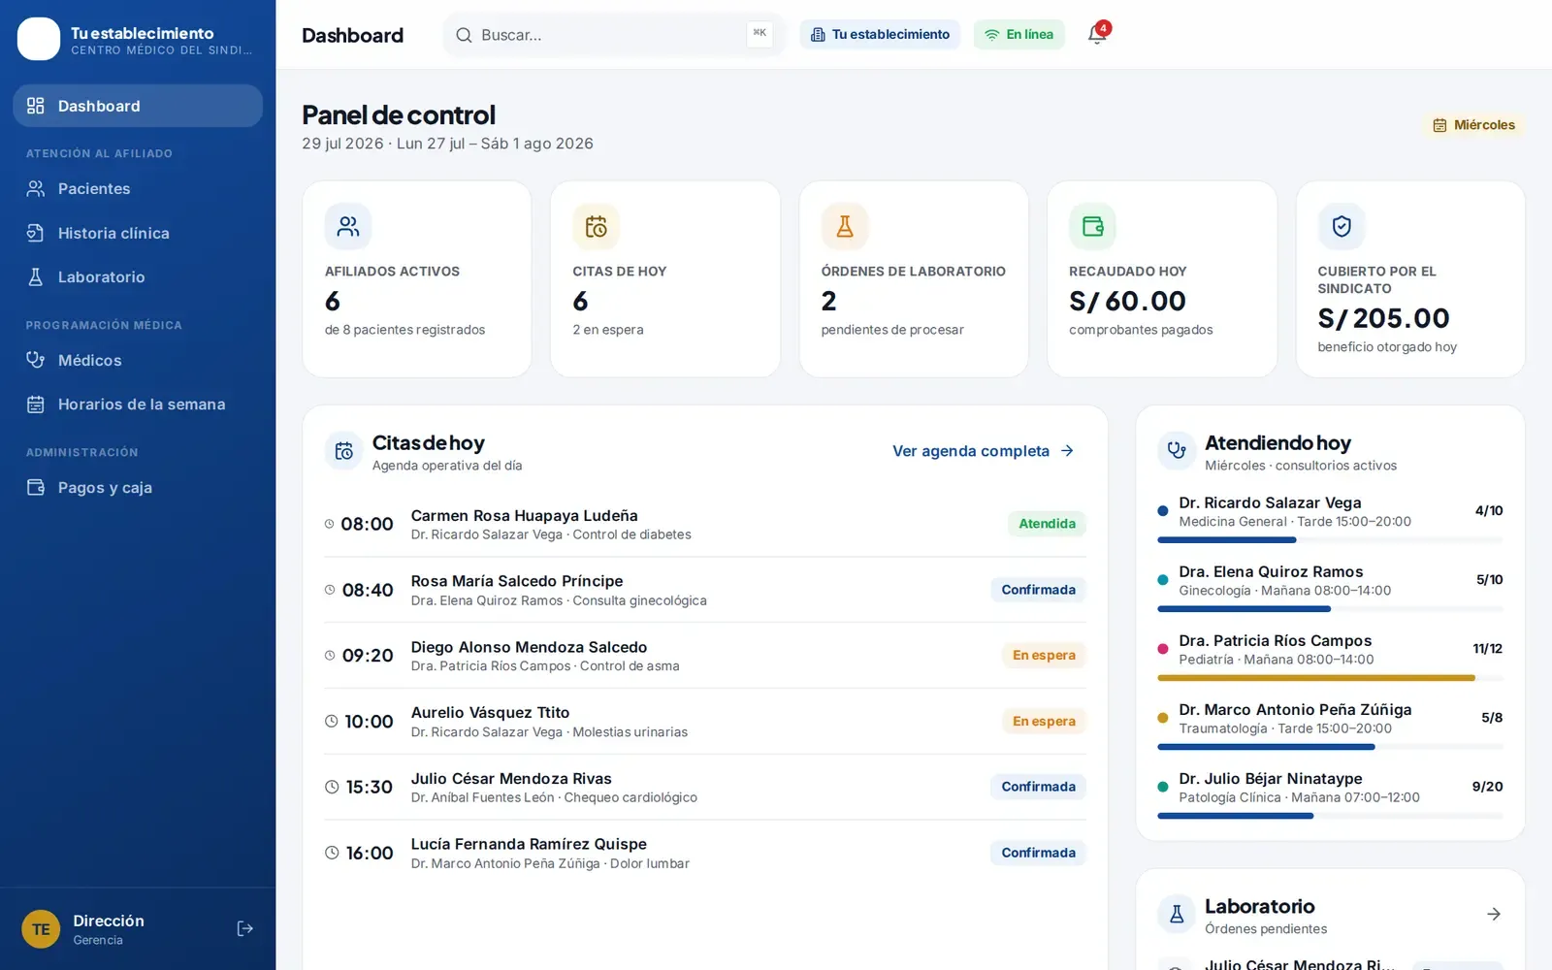Screen dimensions: 1552x970
Task: Click the Afiliados Activos people icon
Action: pos(348,226)
